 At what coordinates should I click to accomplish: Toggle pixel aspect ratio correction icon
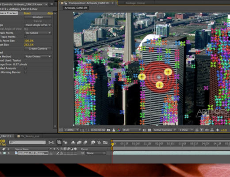click(x=197, y=130)
